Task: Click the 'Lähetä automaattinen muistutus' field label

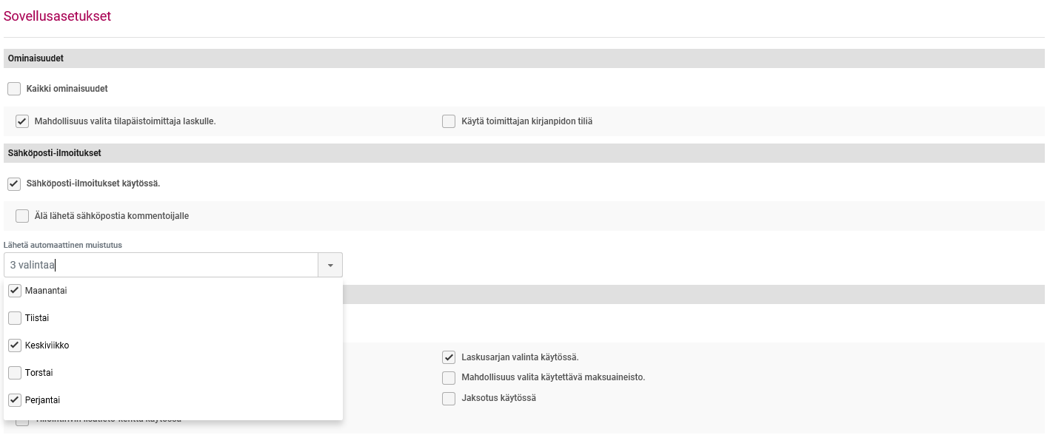Action: point(63,244)
